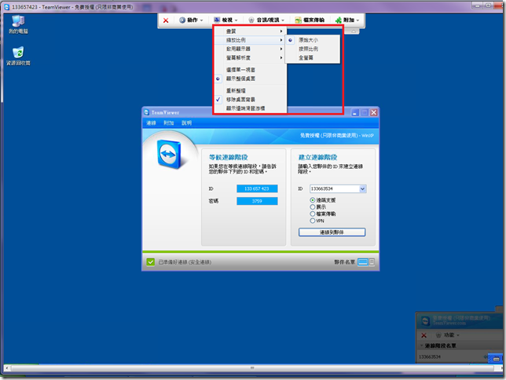This screenshot has height=380, width=506.
Task: Open the 功能 dropdown in session panel
Action: (x=447, y=335)
